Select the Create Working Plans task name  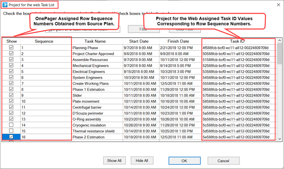click(91, 83)
